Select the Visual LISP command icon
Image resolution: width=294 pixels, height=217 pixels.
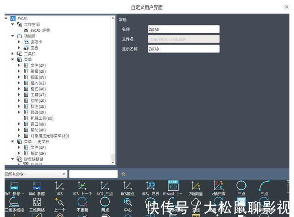[173, 186]
